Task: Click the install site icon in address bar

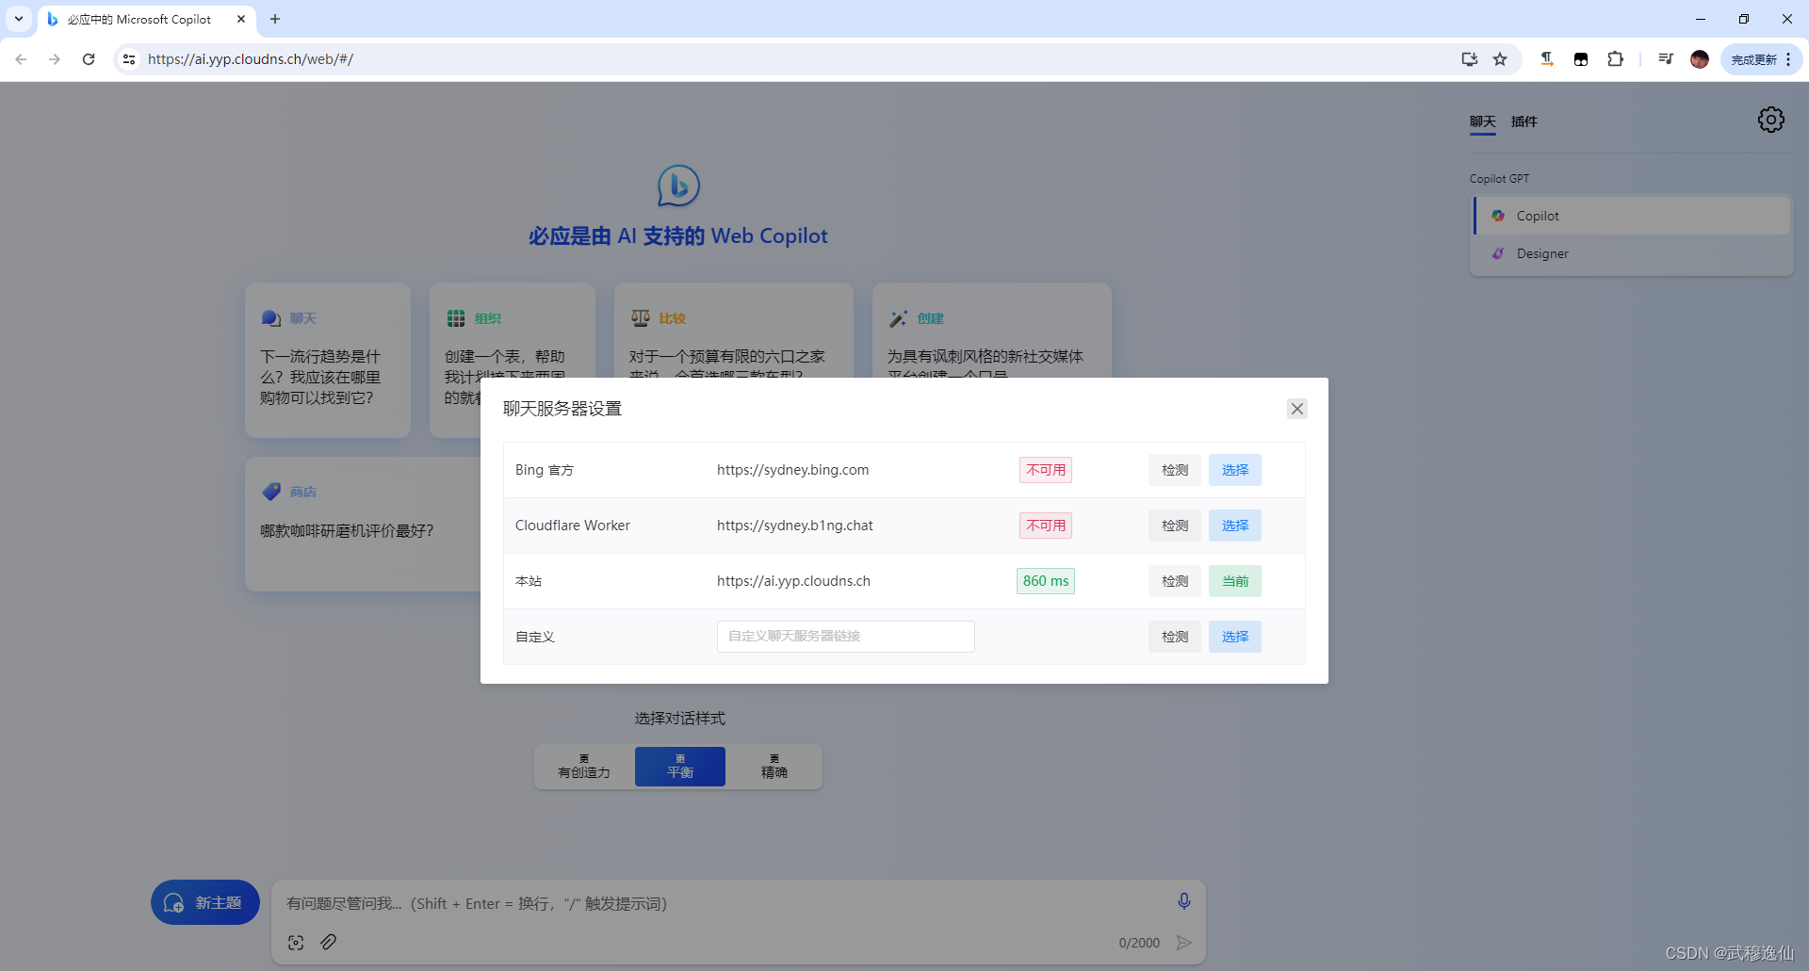Action: click(x=1469, y=58)
